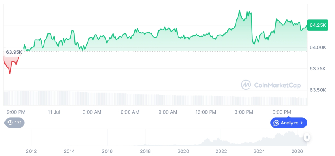Click the volume bars area below chart

click(x=155, y=98)
